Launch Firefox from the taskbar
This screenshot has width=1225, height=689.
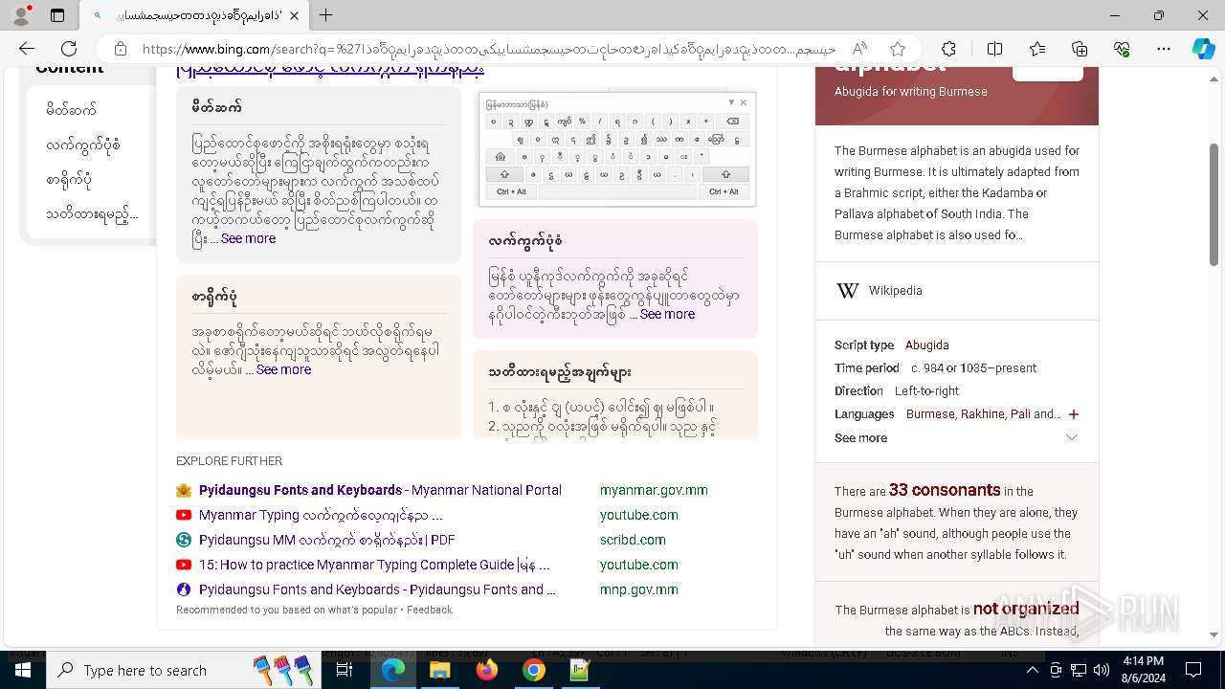click(487, 670)
